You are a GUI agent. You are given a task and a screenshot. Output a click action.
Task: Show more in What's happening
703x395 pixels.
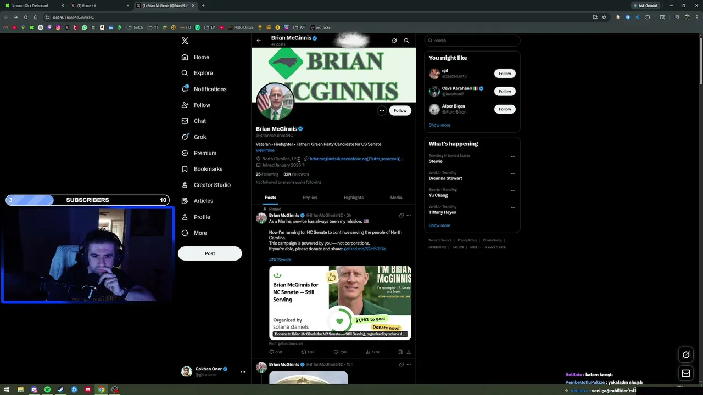coord(439,225)
